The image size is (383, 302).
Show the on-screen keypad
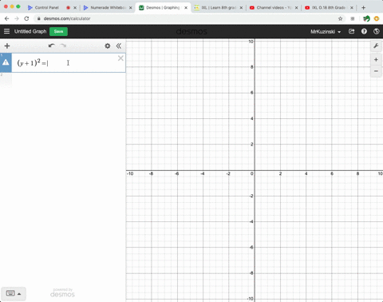tap(14, 293)
